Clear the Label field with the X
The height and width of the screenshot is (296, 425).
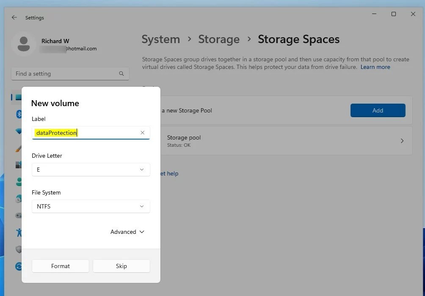tap(143, 132)
